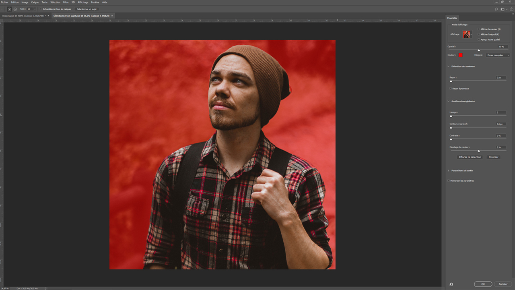Enable Échantillonner tous les calques checkbox
515x290 pixels.
click(41, 9)
